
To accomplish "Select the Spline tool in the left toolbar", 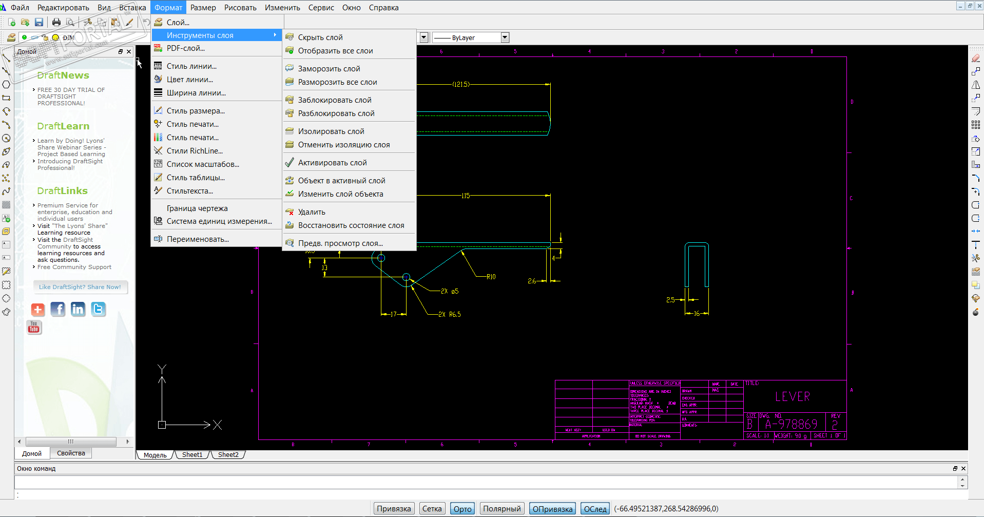I will [6, 192].
